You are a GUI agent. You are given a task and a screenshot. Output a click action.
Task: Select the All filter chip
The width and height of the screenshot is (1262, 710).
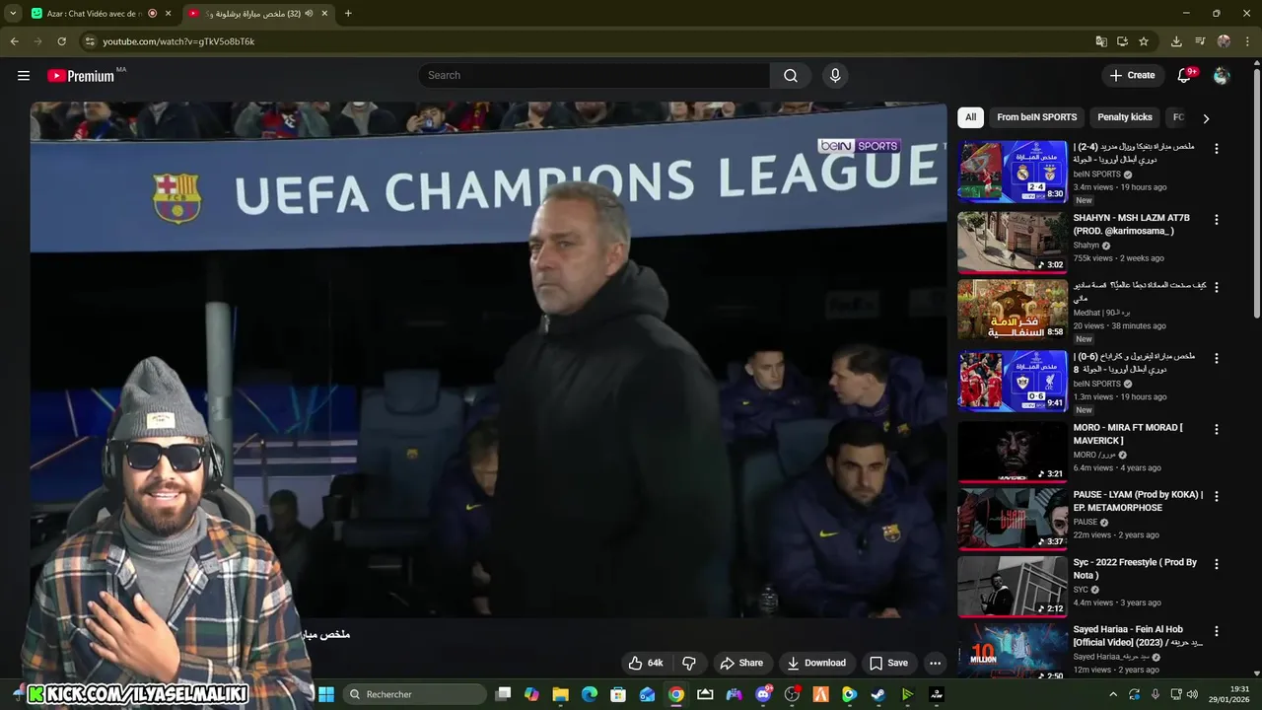pyautogui.click(x=970, y=117)
